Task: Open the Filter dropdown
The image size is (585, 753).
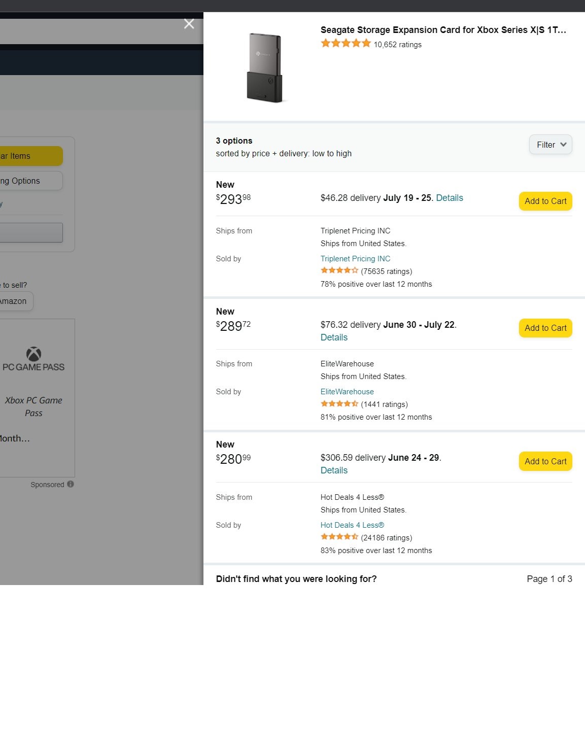Action: 550,145
